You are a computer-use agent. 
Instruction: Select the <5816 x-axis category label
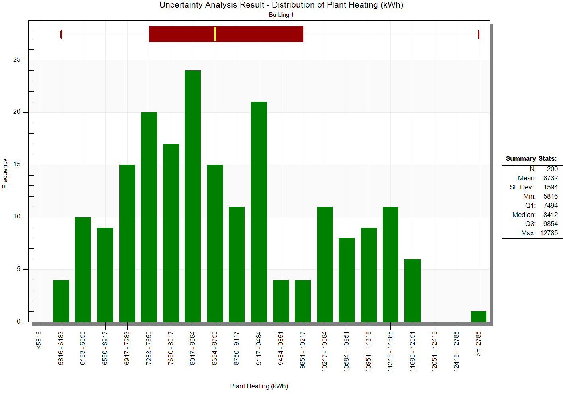click(x=39, y=340)
